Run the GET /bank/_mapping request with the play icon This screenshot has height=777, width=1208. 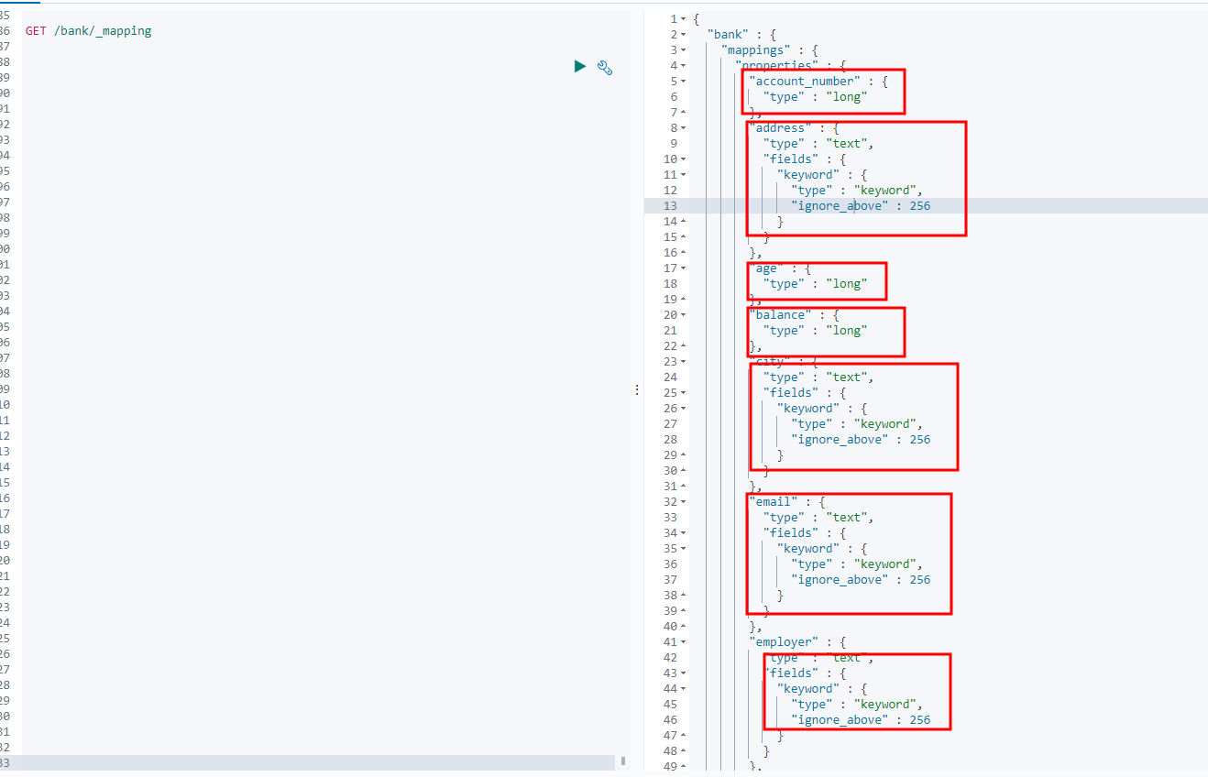click(x=579, y=66)
